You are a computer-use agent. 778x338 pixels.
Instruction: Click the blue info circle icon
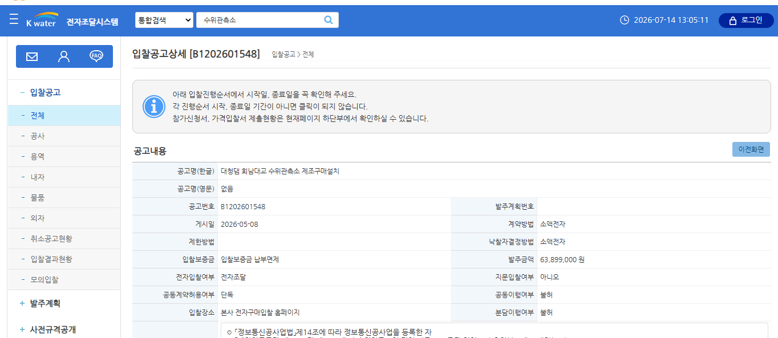(x=154, y=107)
